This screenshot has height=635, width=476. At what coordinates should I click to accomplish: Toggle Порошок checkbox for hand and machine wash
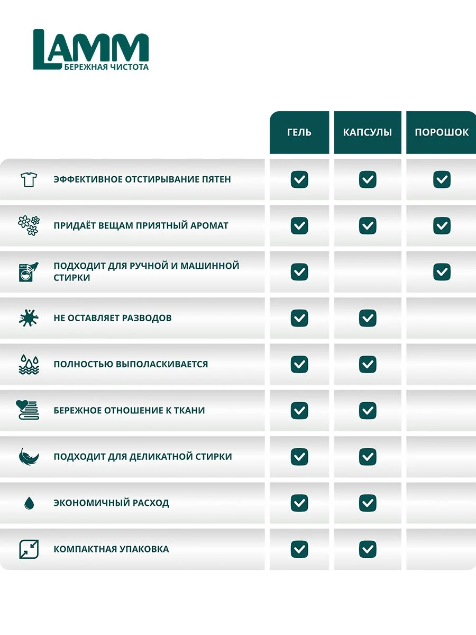[442, 272]
